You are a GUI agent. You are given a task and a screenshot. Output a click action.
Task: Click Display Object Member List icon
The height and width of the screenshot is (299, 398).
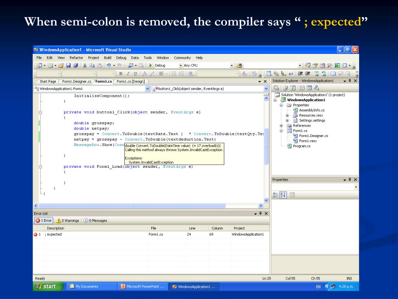(x=269, y=74)
